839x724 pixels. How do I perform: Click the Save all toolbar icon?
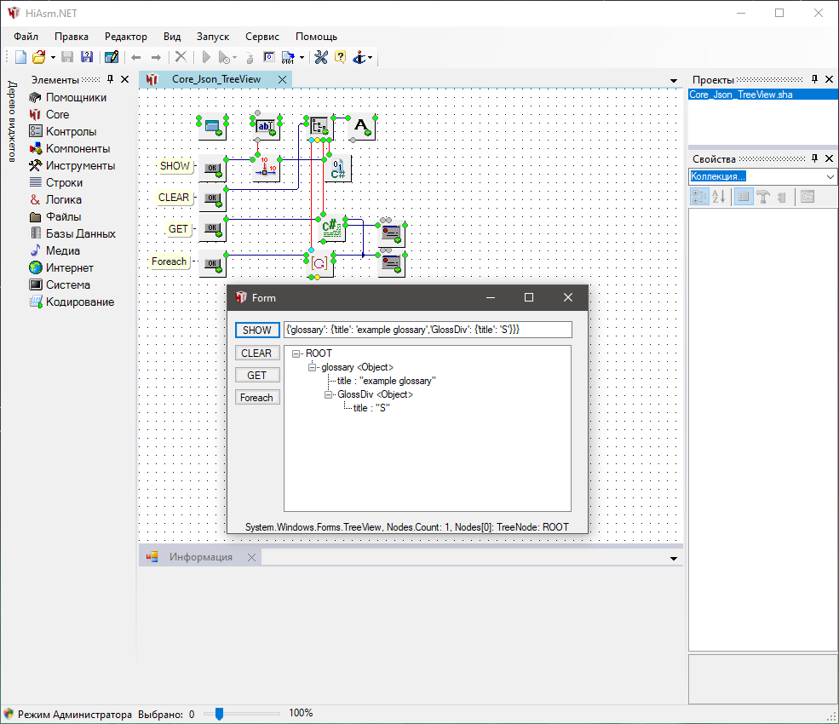click(x=86, y=57)
